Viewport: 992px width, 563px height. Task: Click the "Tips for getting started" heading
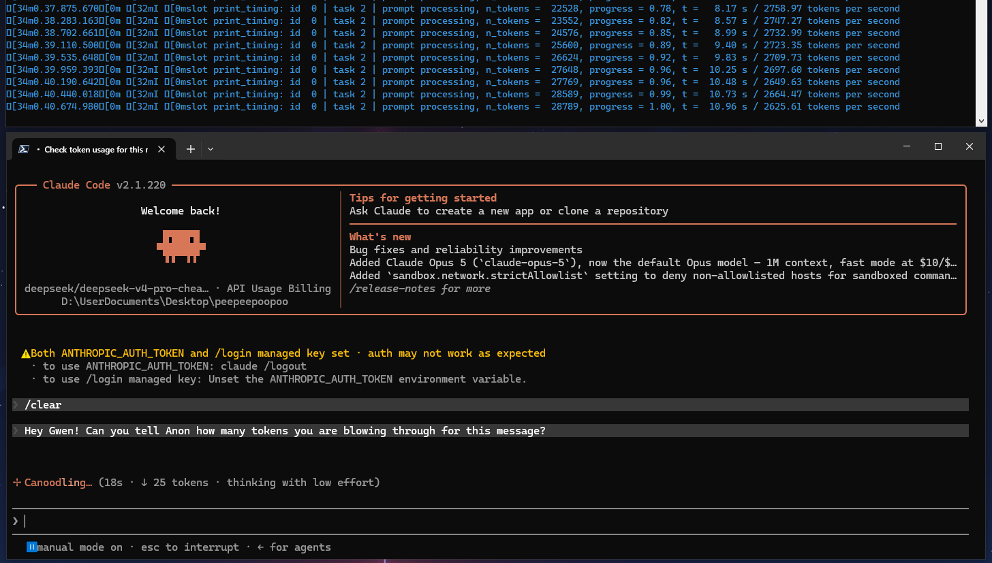pos(423,198)
